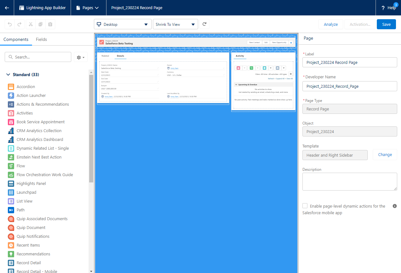Select the Record Detail component icon

(x=11, y=263)
